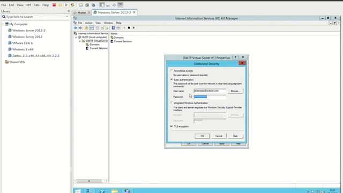
Task: Click the IIS action pane toolbar icon
Action: (118, 28)
